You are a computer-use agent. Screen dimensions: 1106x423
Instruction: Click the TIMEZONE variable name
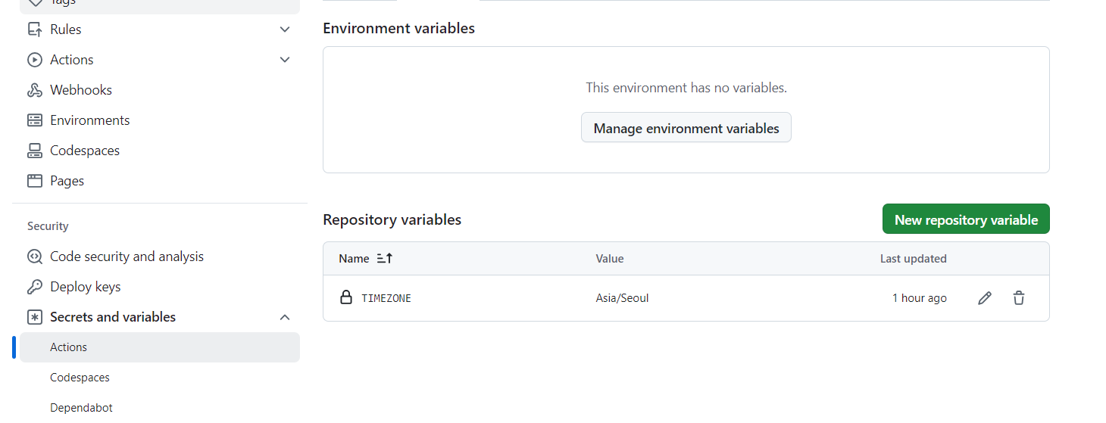tap(386, 298)
